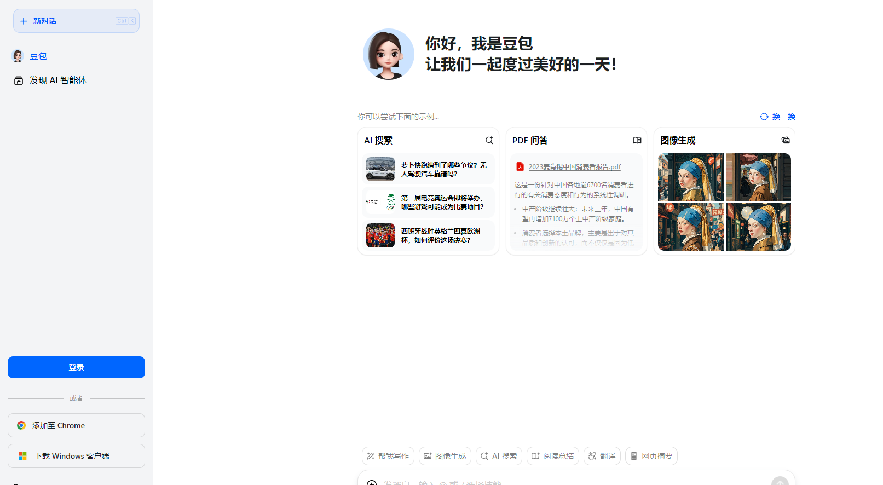The width and height of the screenshot is (883, 485).
Task: Click the 图像生成 card image icon
Action: coord(786,140)
